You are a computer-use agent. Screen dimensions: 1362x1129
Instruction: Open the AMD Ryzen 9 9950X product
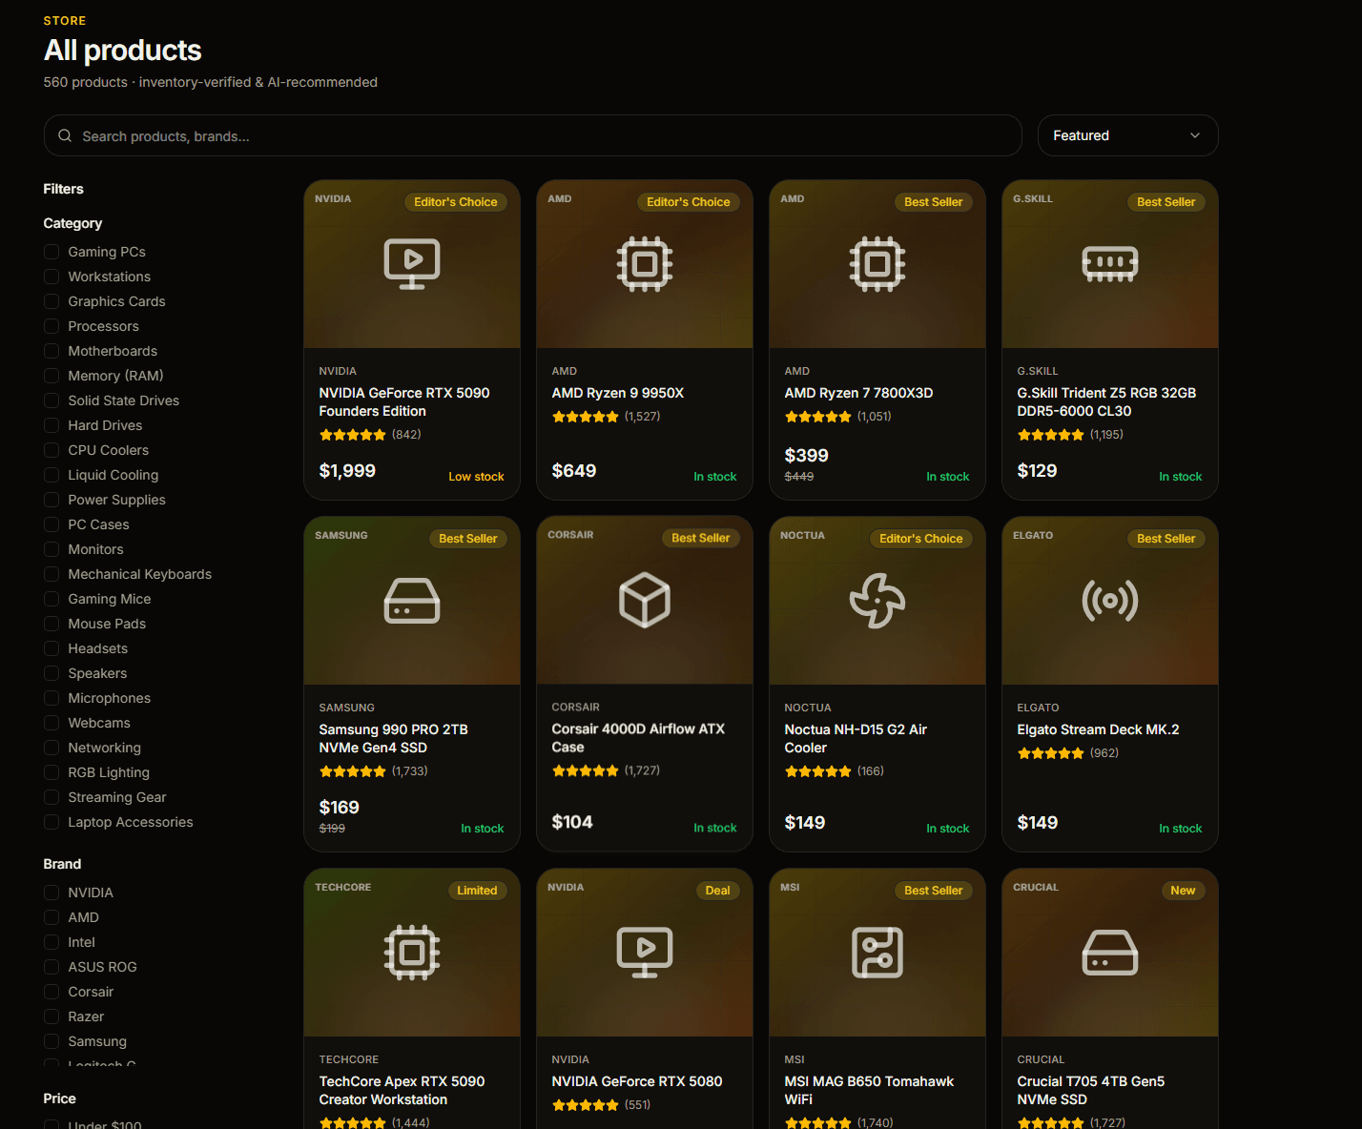[618, 393]
